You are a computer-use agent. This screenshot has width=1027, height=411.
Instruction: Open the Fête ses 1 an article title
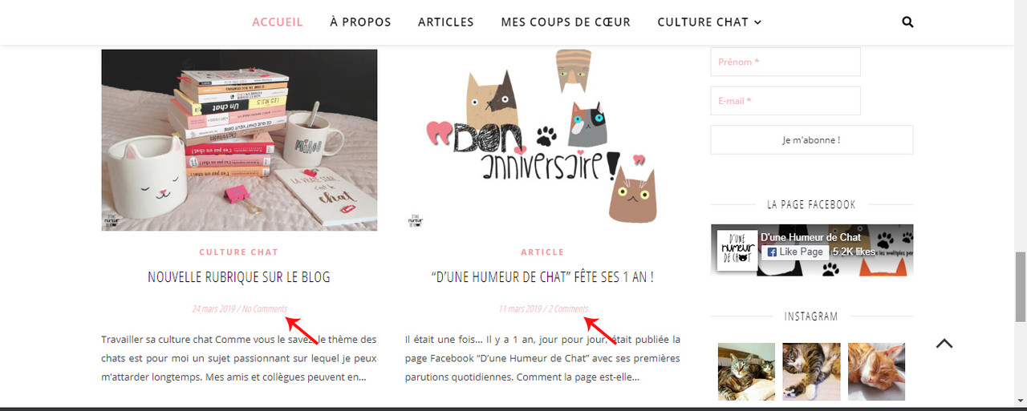(542, 277)
